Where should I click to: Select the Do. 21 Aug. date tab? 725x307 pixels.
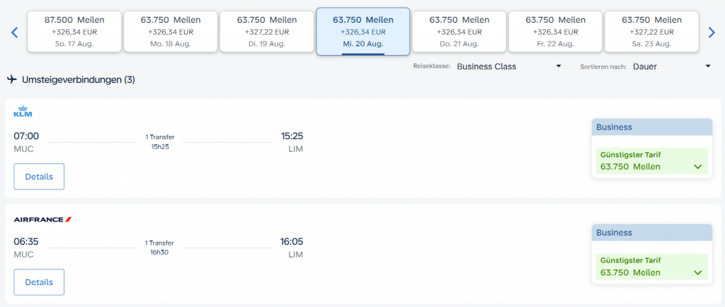coord(459,32)
